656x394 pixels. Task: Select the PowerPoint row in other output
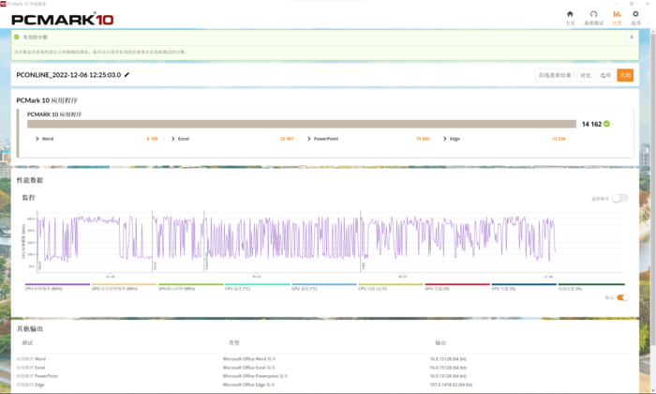click(x=324, y=376)
